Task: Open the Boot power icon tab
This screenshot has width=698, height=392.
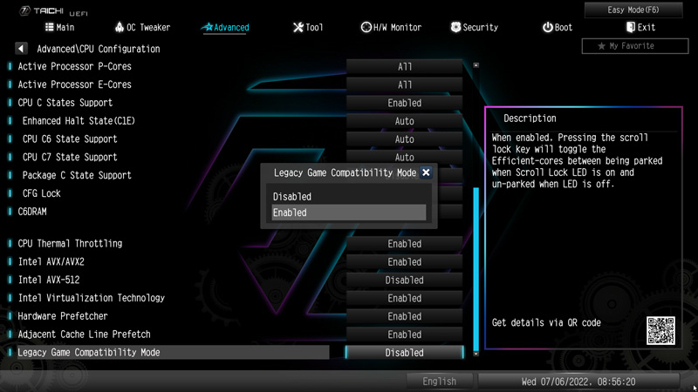Action: coord(547,27)
